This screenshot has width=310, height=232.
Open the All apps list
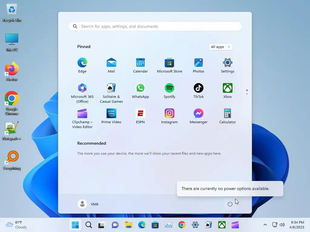pos(220,47)
